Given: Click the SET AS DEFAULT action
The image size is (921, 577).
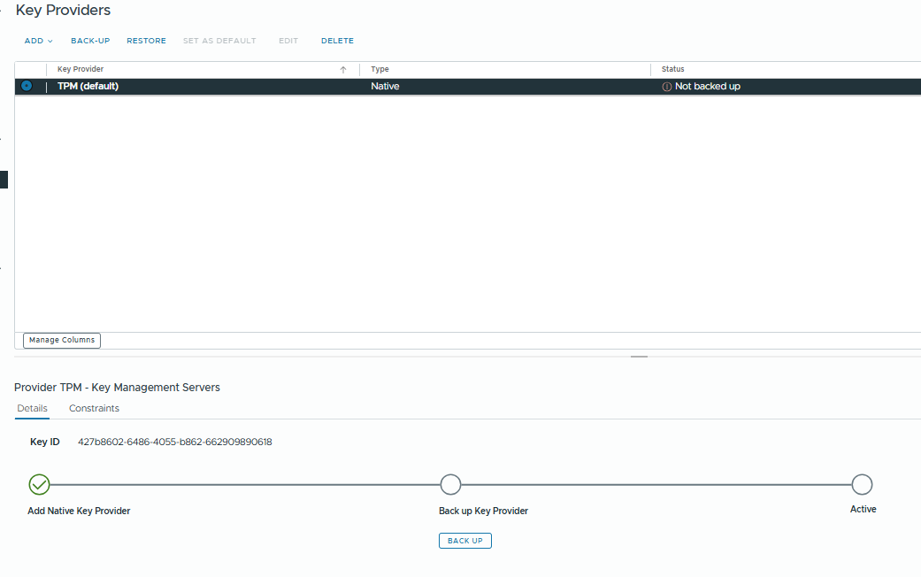Looking at the screenshot, I should [x=219, y=41].
